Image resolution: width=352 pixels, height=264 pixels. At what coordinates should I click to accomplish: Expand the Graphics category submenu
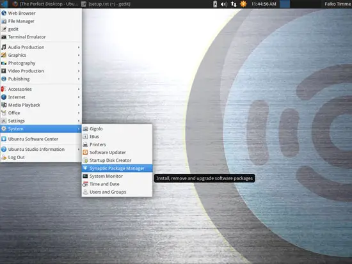click(41, 55)
